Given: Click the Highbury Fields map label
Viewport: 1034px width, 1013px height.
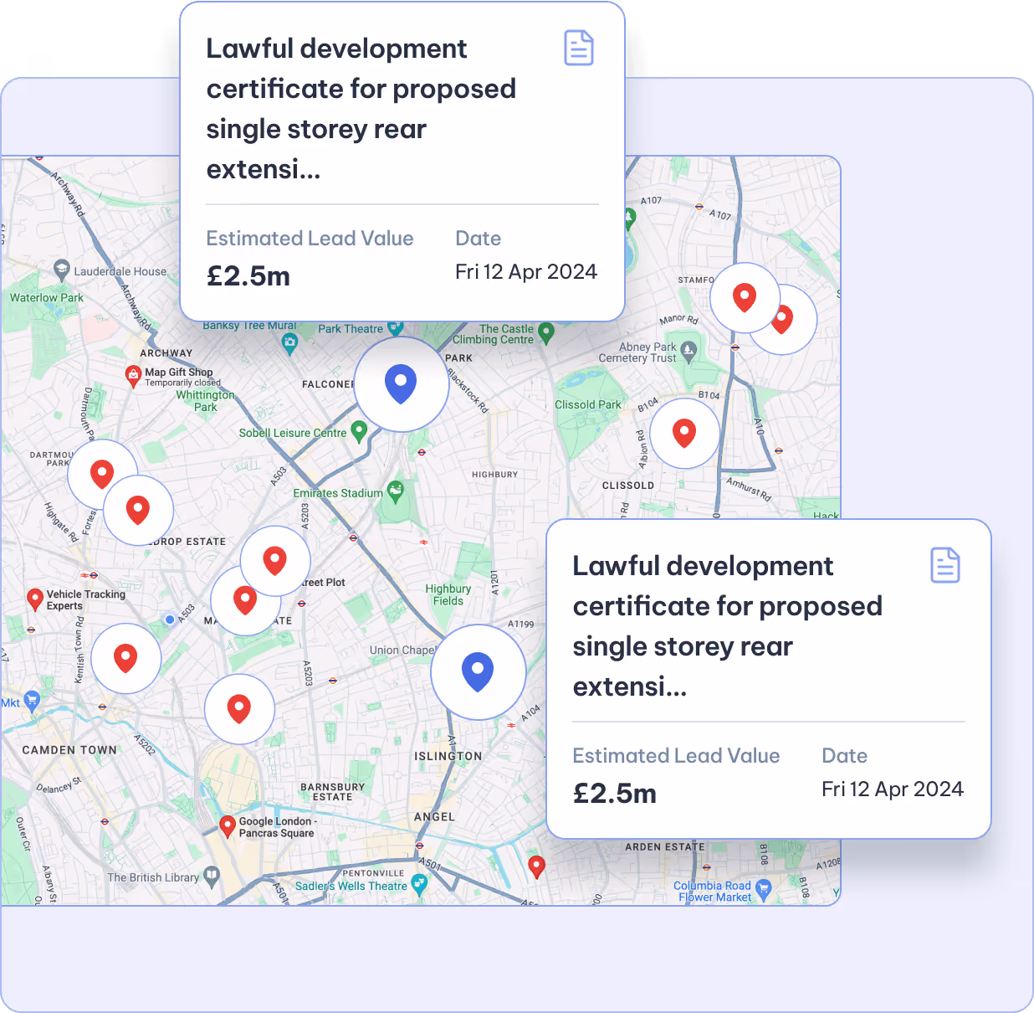Looking at the screenshot, I should pos(448,594).
